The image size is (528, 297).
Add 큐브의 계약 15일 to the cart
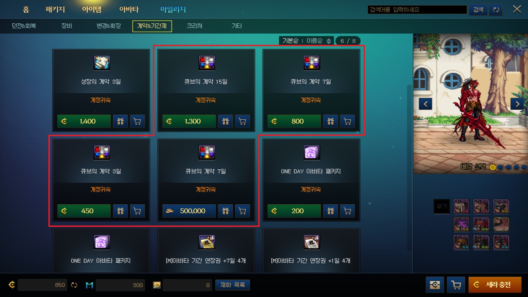click(x=242, y=121)
